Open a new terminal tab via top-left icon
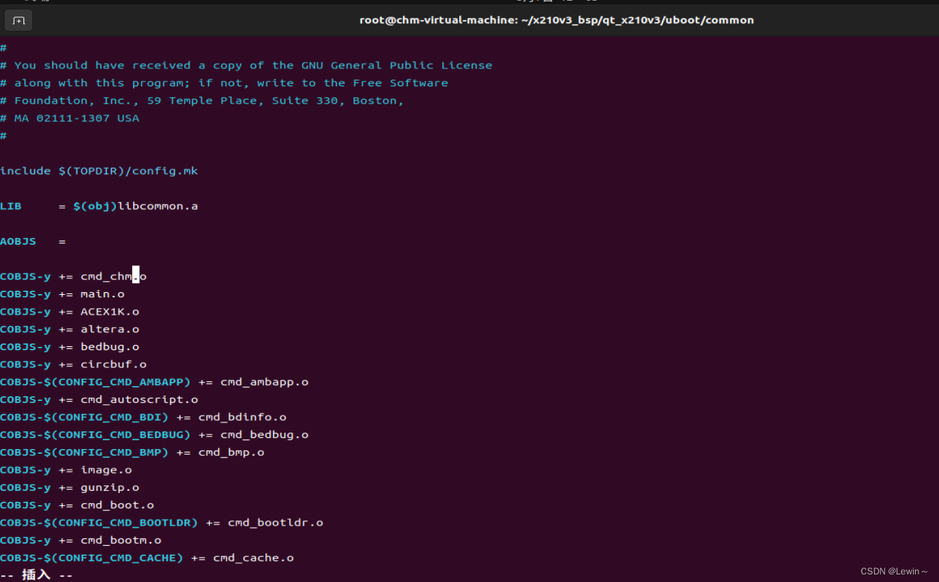 click(x=19, y=21)
